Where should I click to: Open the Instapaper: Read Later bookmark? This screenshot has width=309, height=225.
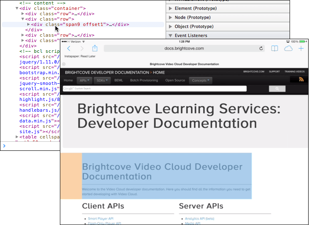(x=77, y=56)
